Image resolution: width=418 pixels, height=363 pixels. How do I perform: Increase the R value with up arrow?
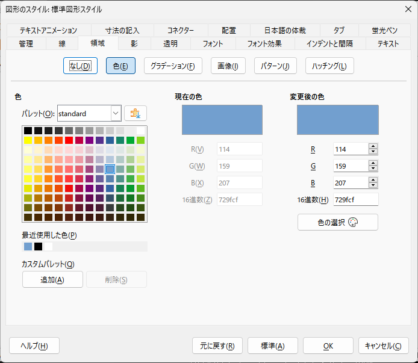(x=373, y=146)
